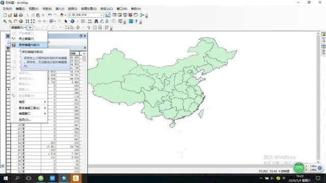Click the Fixed Zoom In arrows icon

pos(28,21)
